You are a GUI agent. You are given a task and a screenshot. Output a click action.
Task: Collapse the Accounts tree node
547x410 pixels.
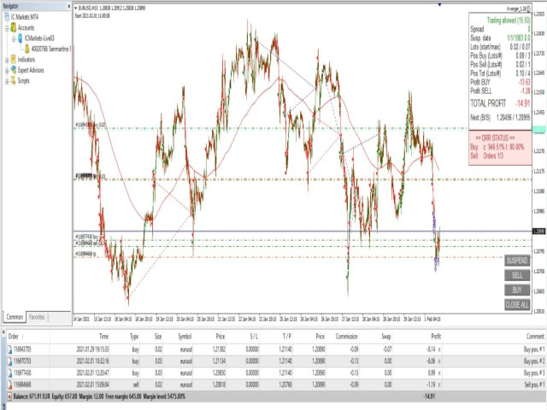coord(7,28)
